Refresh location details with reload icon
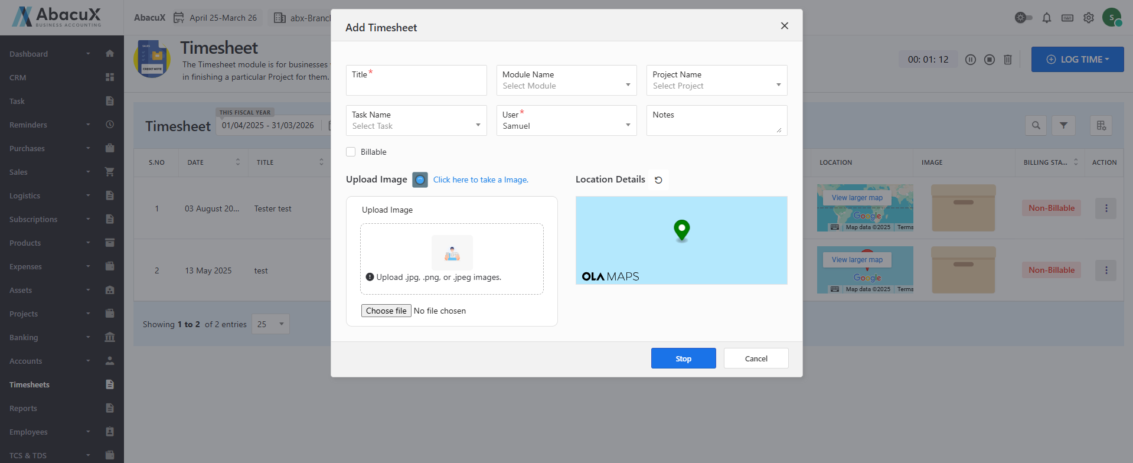Screen dimensions: 1133x463 (658, 180)
